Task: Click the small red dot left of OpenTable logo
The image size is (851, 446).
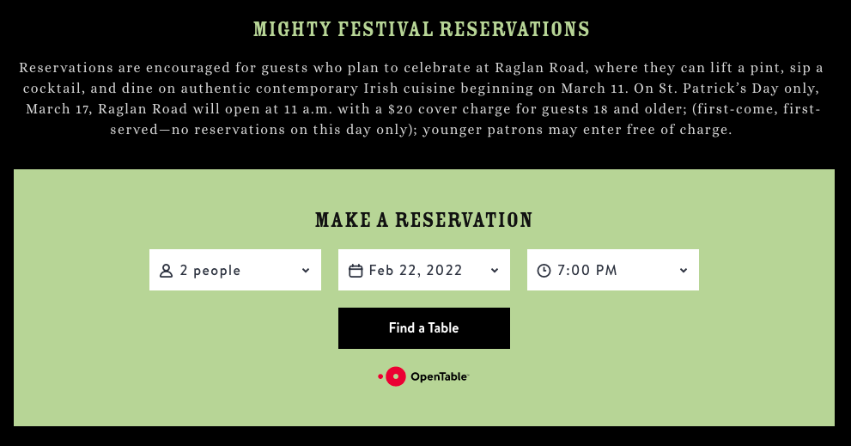Action: [x=380, y=376]
